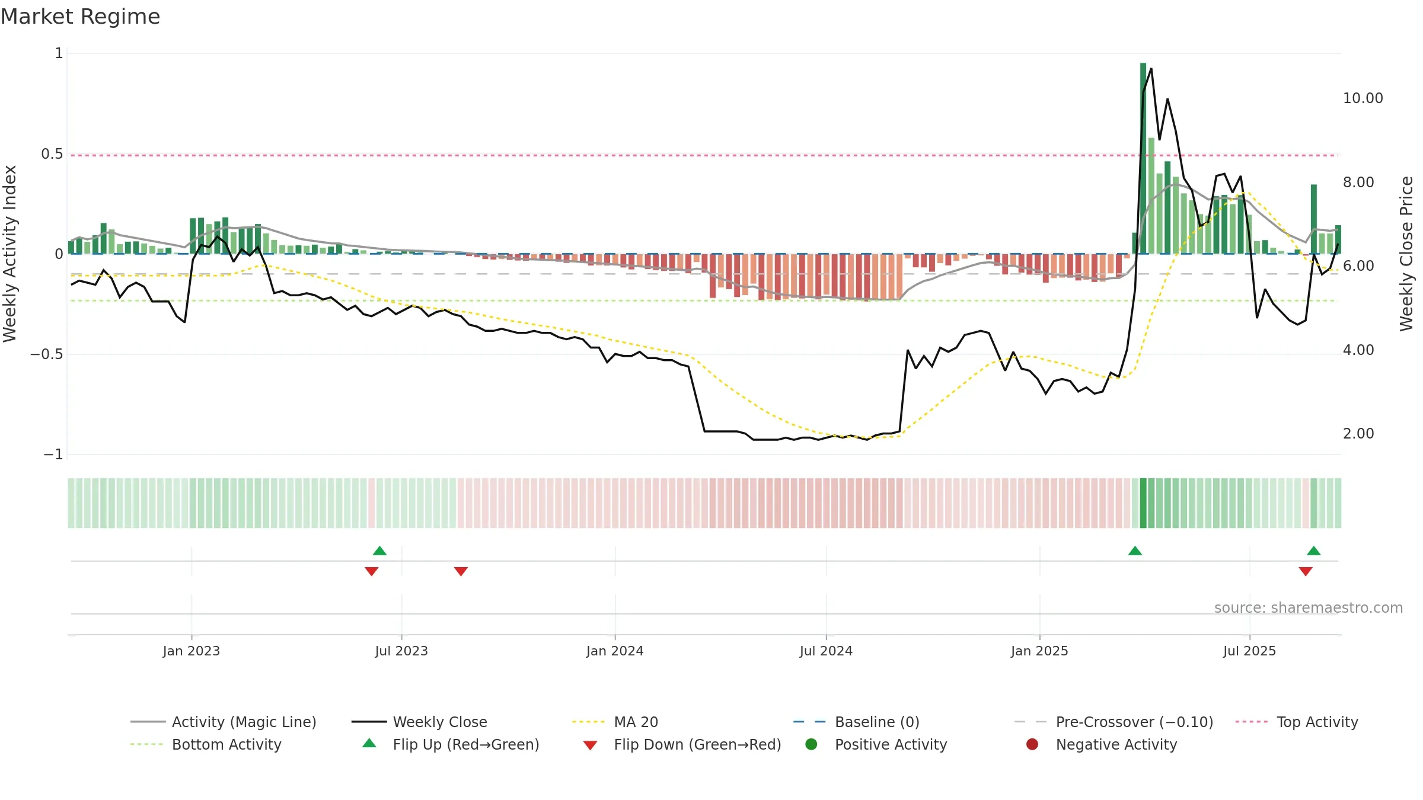1423x800 pixels.
Task: Click the tallest green activity bar in 2025
Action: (x=1143, y=158)
